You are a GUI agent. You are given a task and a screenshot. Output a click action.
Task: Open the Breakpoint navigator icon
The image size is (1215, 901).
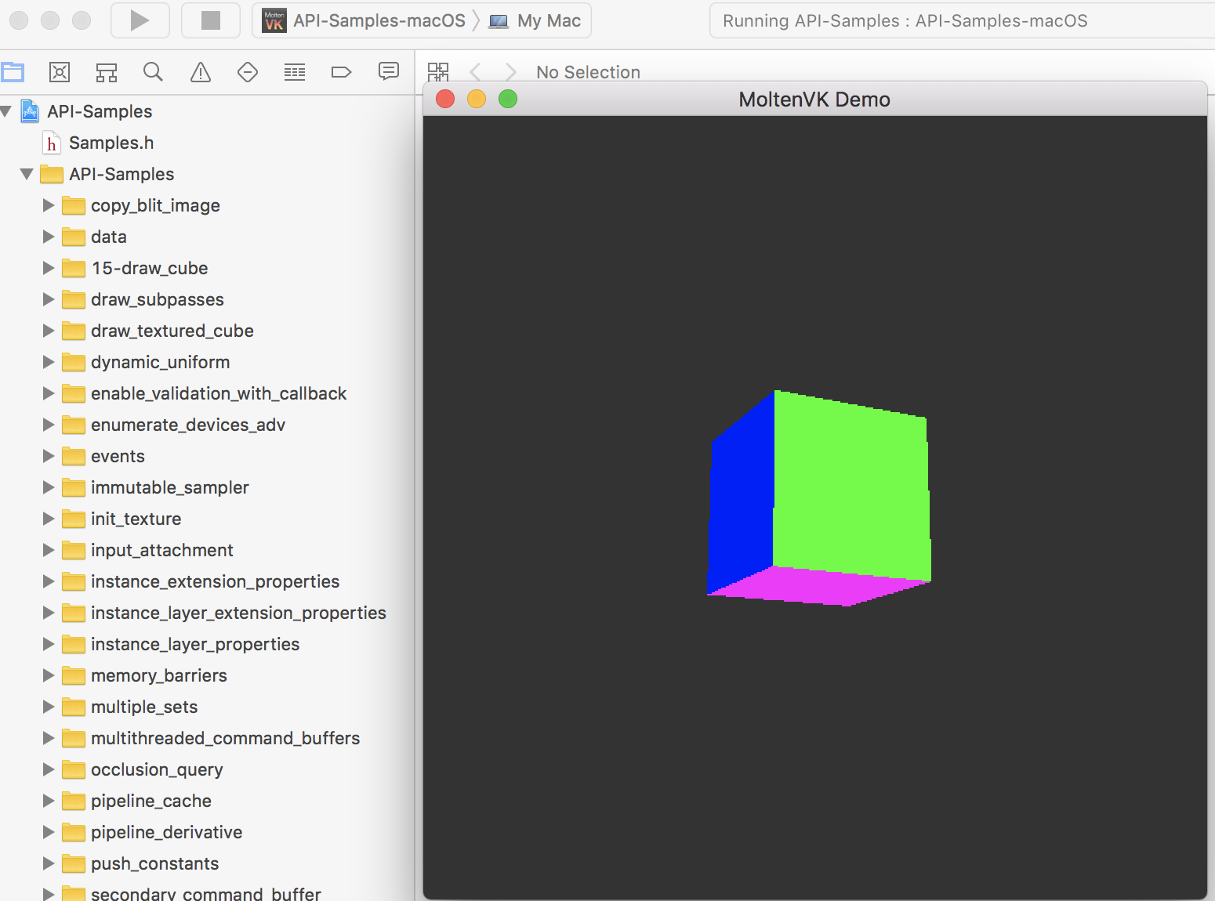(x=342, y=72)
